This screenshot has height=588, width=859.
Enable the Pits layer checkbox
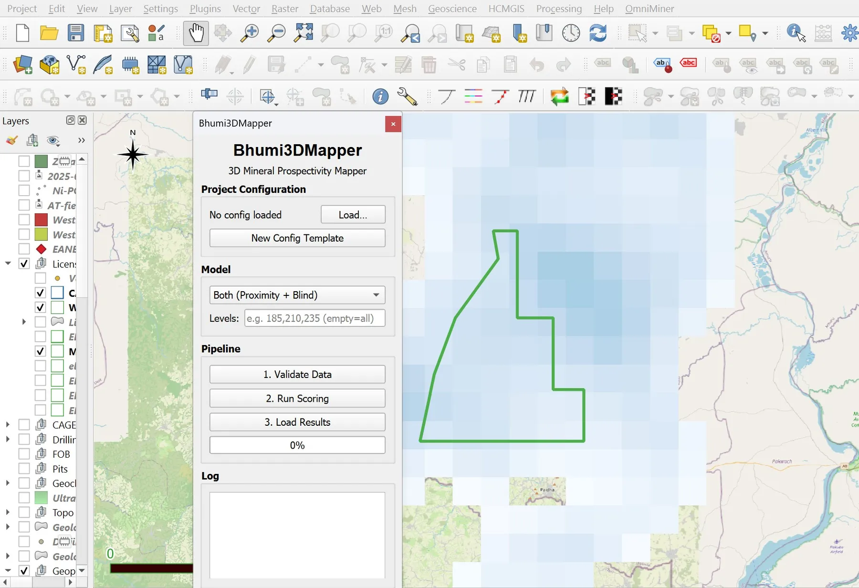click(24, 469)
